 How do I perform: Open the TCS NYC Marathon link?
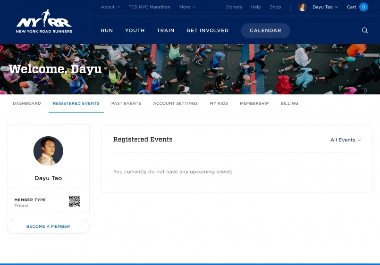point(149,7)
